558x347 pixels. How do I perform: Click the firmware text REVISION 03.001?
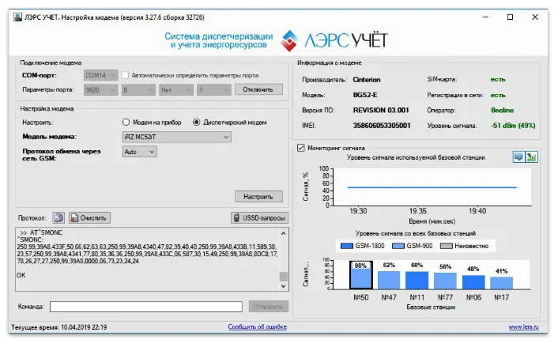pos(381,110)
